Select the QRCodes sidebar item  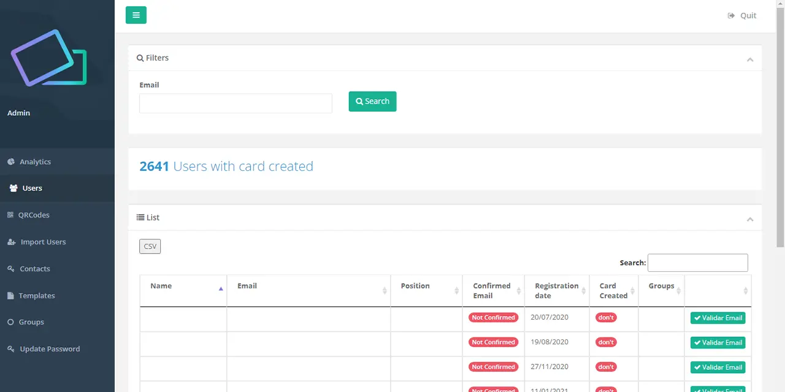click(x=34, y=215)
